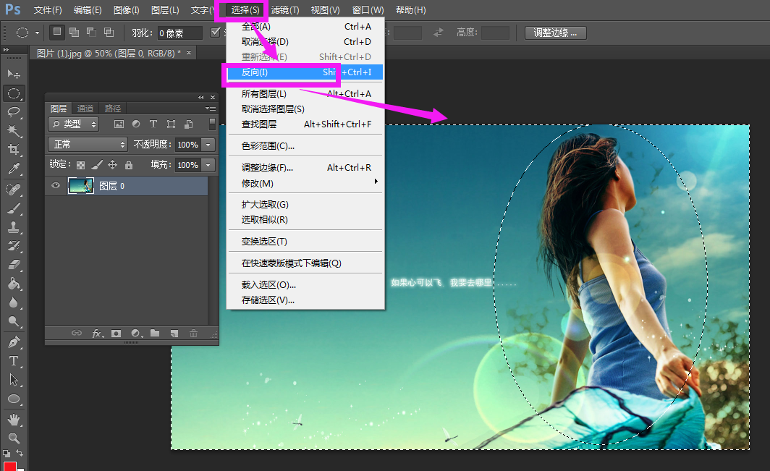The image size is (770, 471).
Task: Select the Move tool
Action: pyautogui.click(x=13, y=74)
